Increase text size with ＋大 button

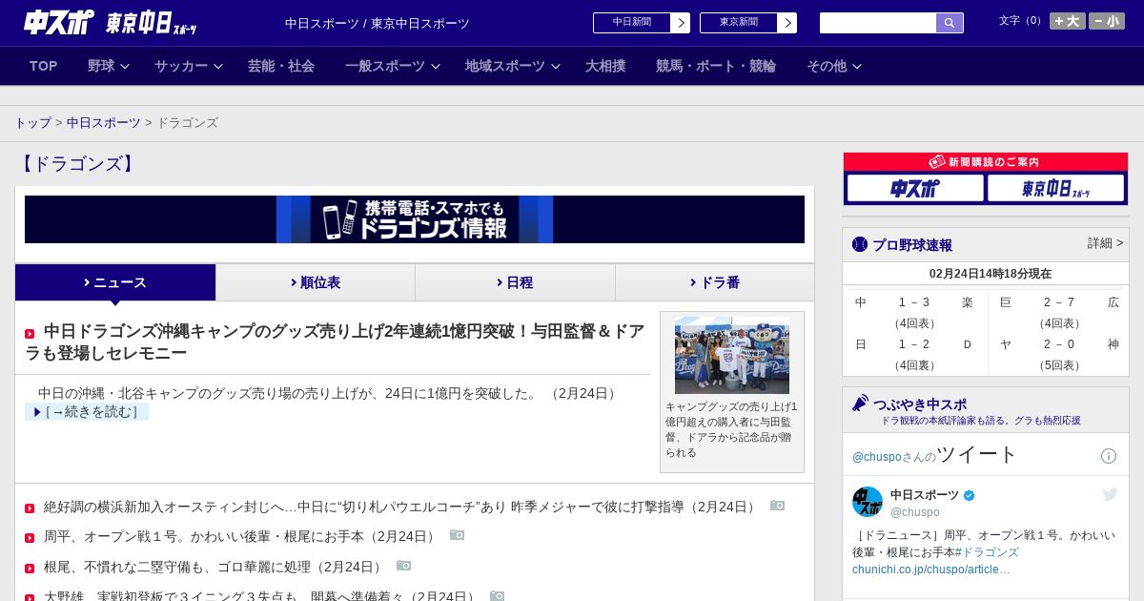[x=1068, y=21]
